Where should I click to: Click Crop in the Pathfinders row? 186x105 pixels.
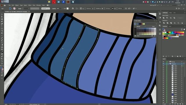coord(175,23)
